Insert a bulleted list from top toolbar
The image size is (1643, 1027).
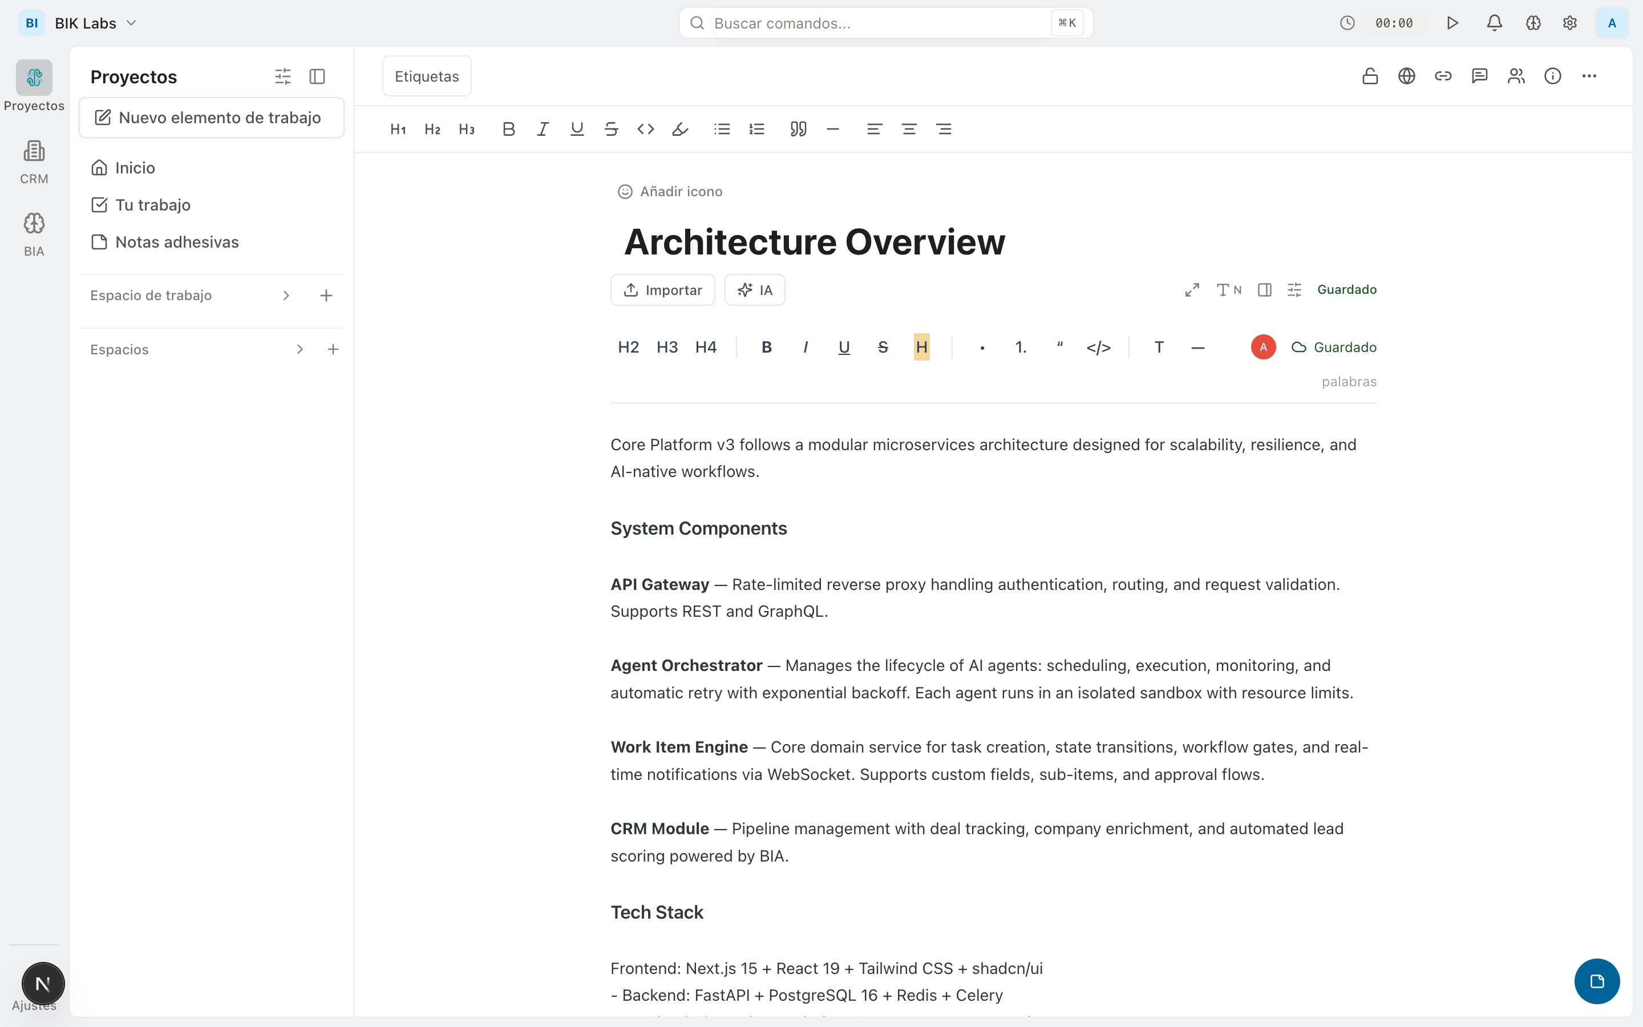[722, 129]
